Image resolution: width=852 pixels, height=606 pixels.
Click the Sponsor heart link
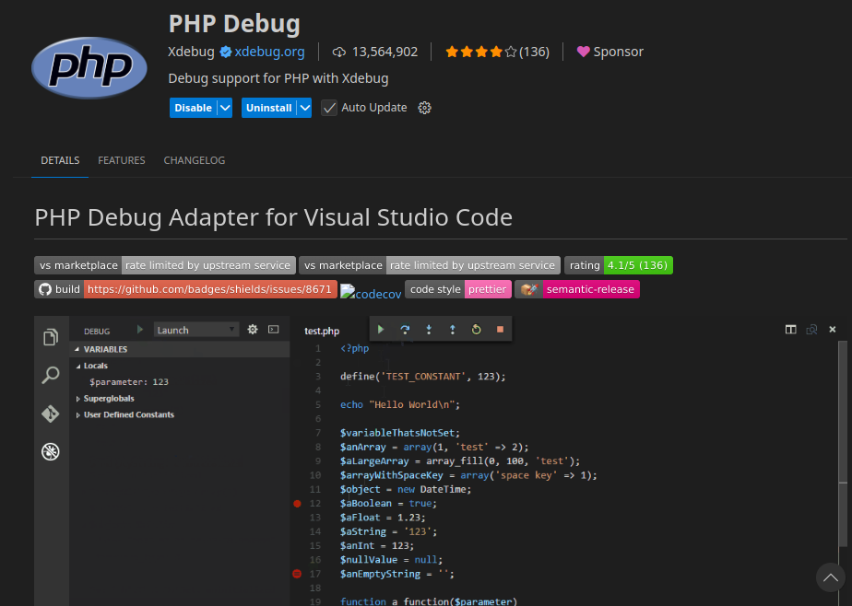click(610, 52)
